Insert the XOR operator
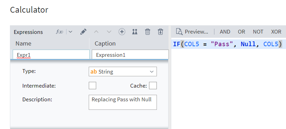Screen dimensions: 286x129 click(x=276, y=32)
